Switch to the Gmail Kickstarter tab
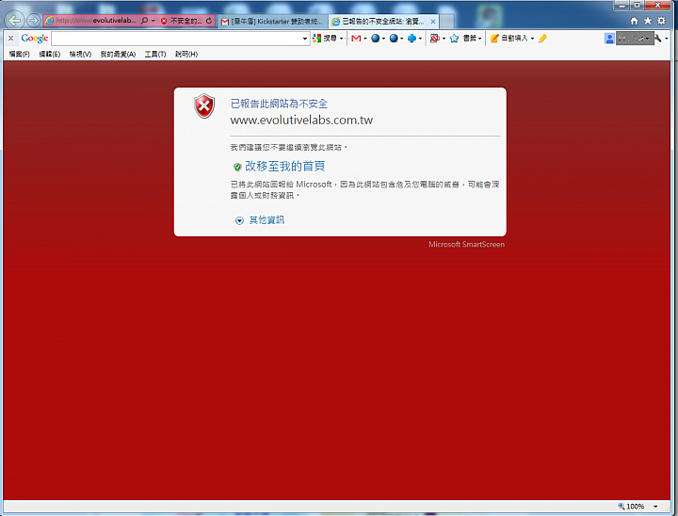The height and width of the screenshot is (516, 678). point(271,22)
